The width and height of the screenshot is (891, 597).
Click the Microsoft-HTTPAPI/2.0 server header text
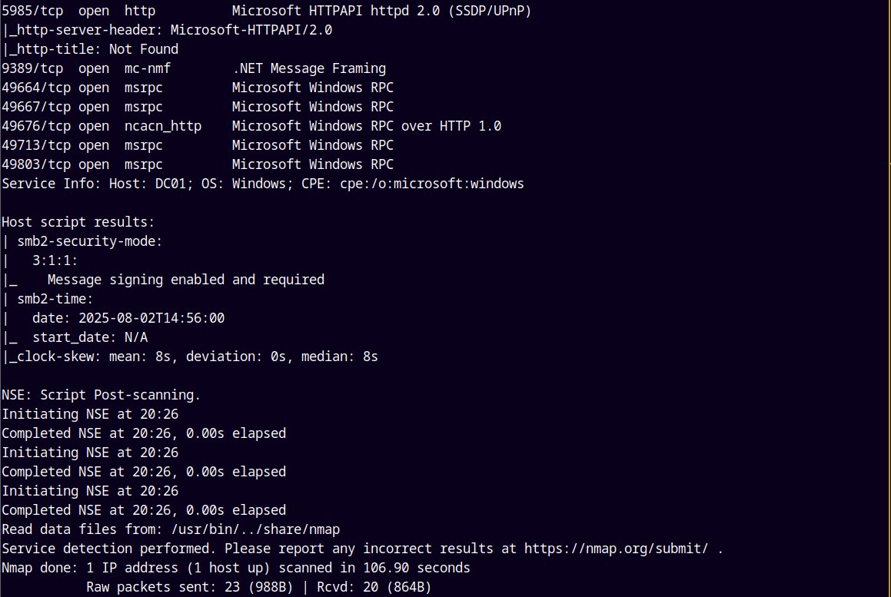[251, 30]
